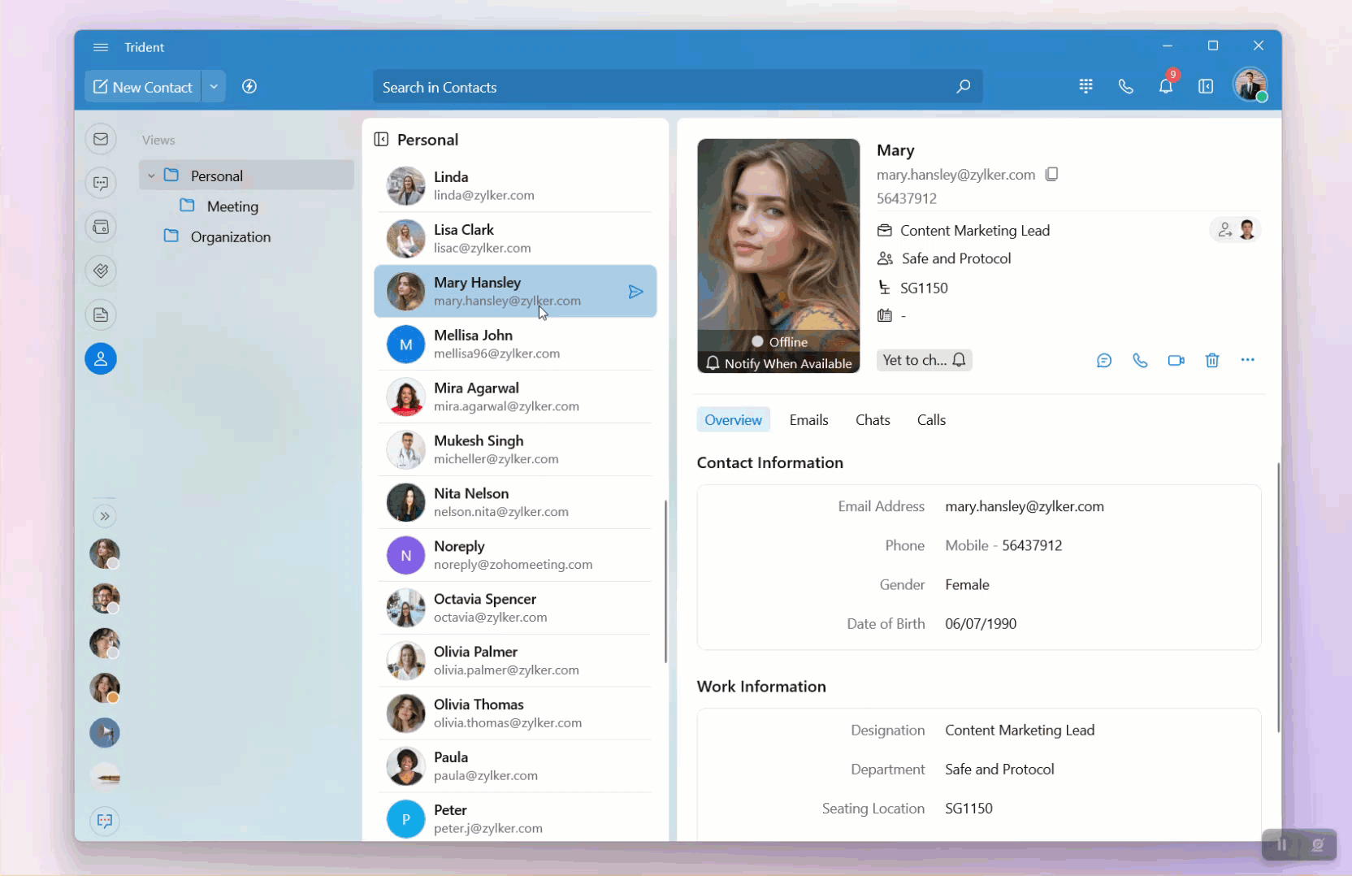Viewport: 1352px width, 876px height.
Task: Start a chat with Mary
Action: tap(1104, 360)
